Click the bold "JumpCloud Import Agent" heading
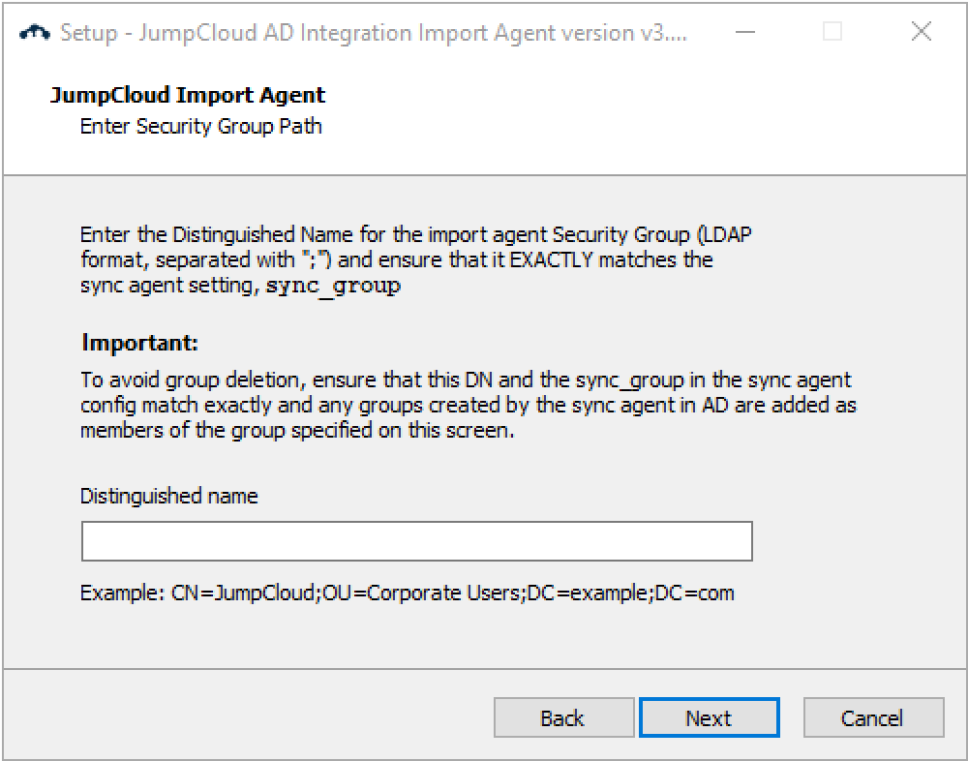This screenshot has width=968, height=761. click(x=187, y=95)
